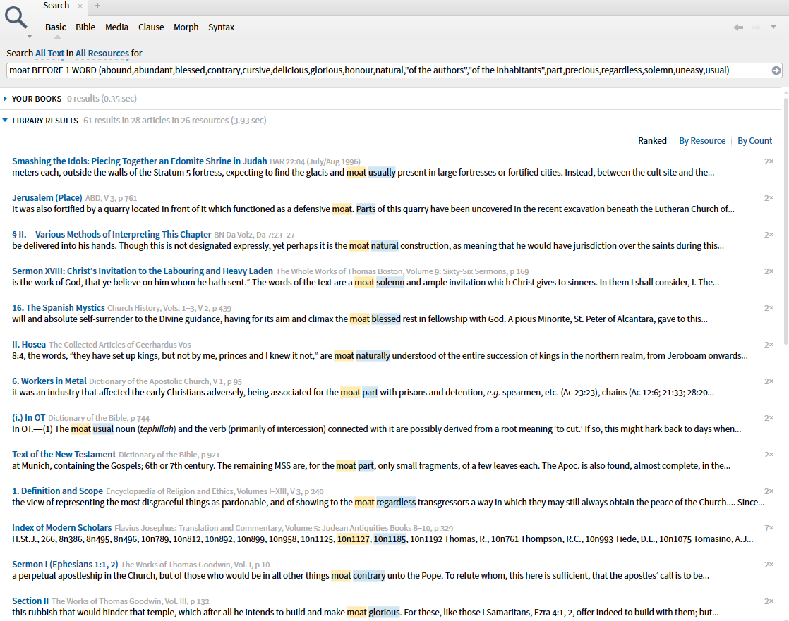The height and width of the screenshot is (621, 789).
Task: Sort results By Count
Action: click(755, 141)
